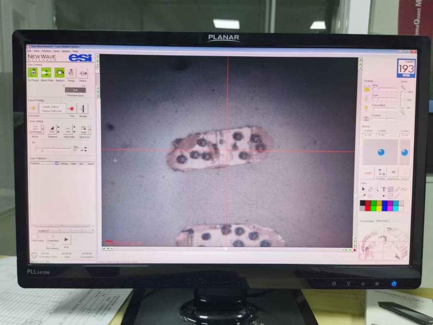Select the arrow pointer tool
Image resolution: width=433 pixels, height=325 pixels.
[x=363, y=189]
